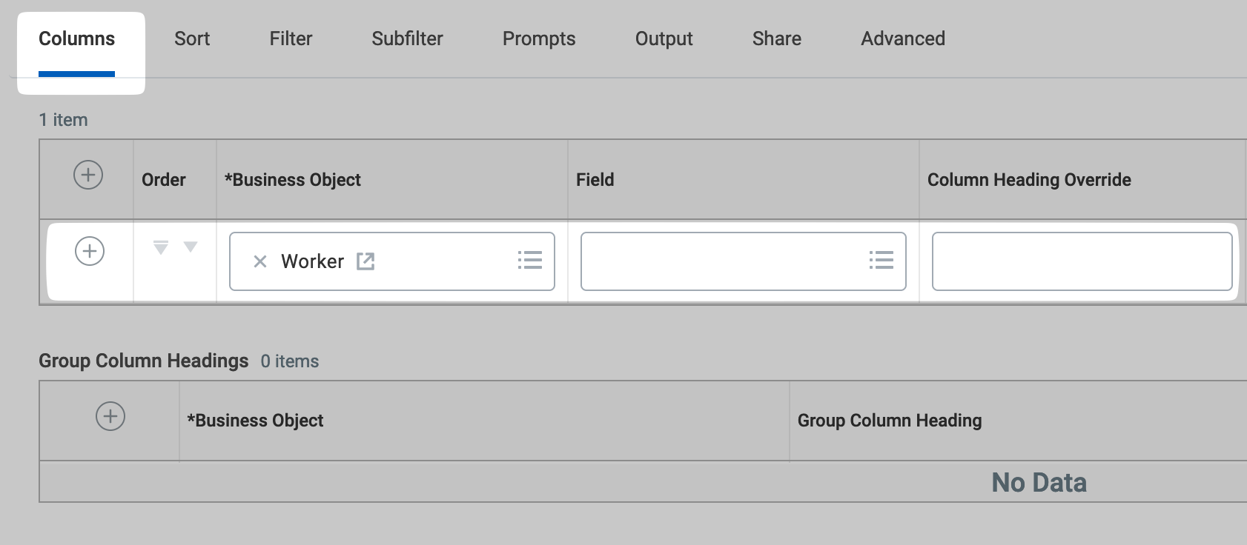Open the Business Object prompt list icon
This screenshot has width=1247, height=545.
pos(530,260)
